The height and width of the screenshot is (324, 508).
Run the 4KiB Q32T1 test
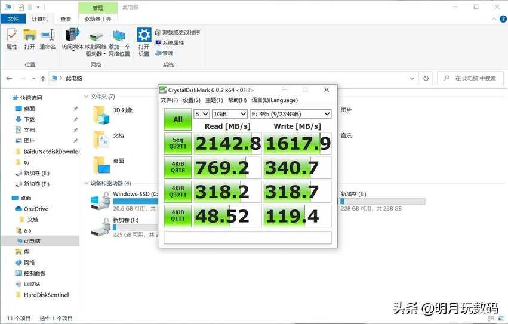pyautogui.click(x=178, y=192)
